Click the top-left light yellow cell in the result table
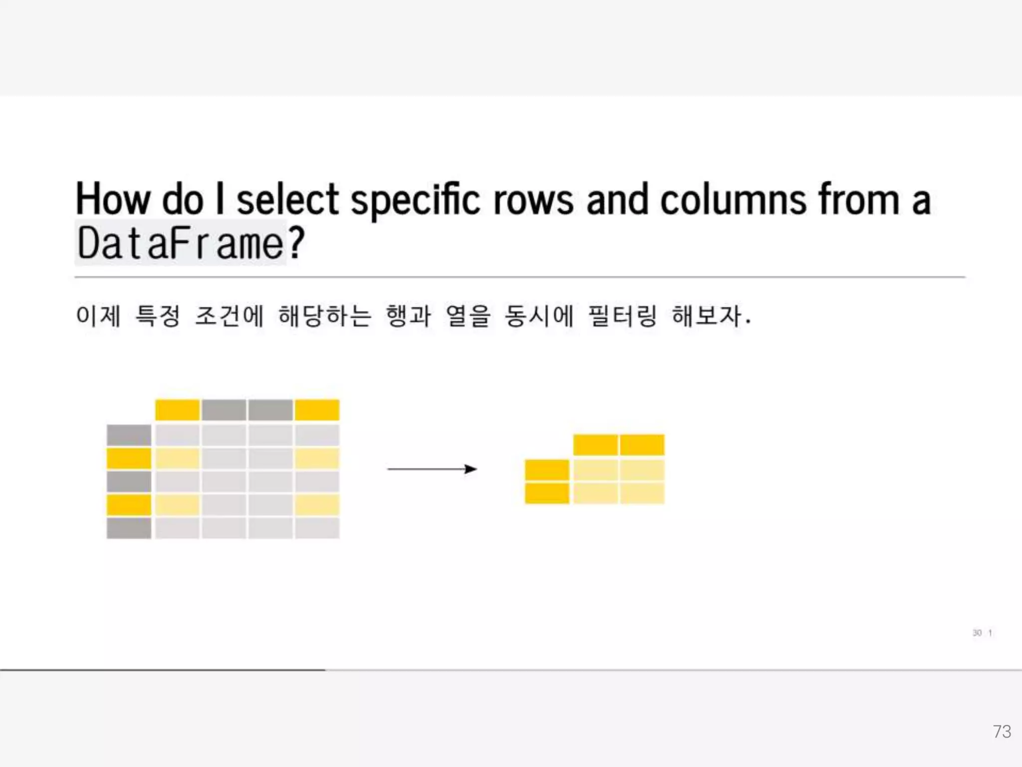Image resolution: width=1022 pixels, height=767 pixels. point(595,470)
